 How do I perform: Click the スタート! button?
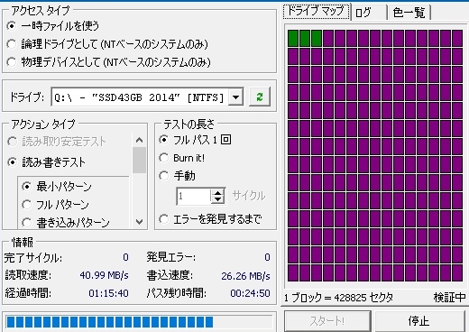(327, 321)
